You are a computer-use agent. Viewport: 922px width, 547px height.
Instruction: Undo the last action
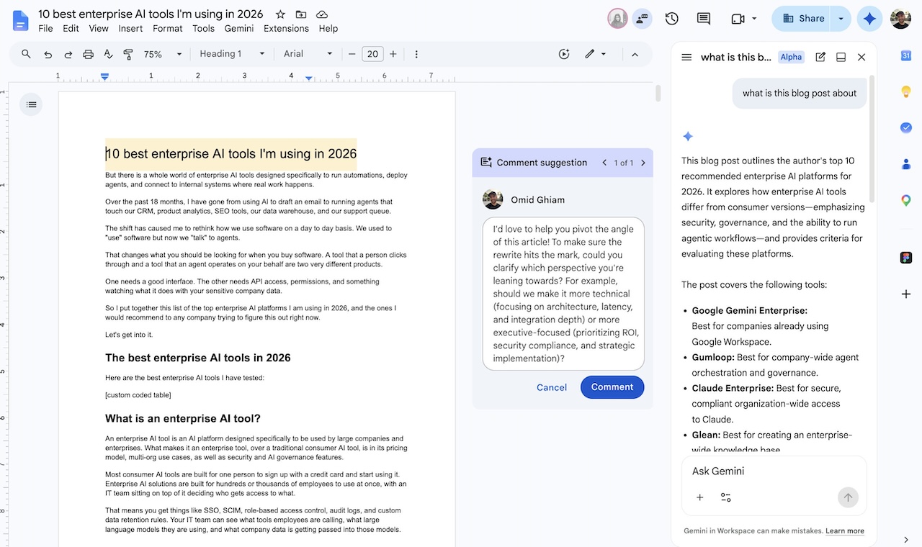coord(48,54)
